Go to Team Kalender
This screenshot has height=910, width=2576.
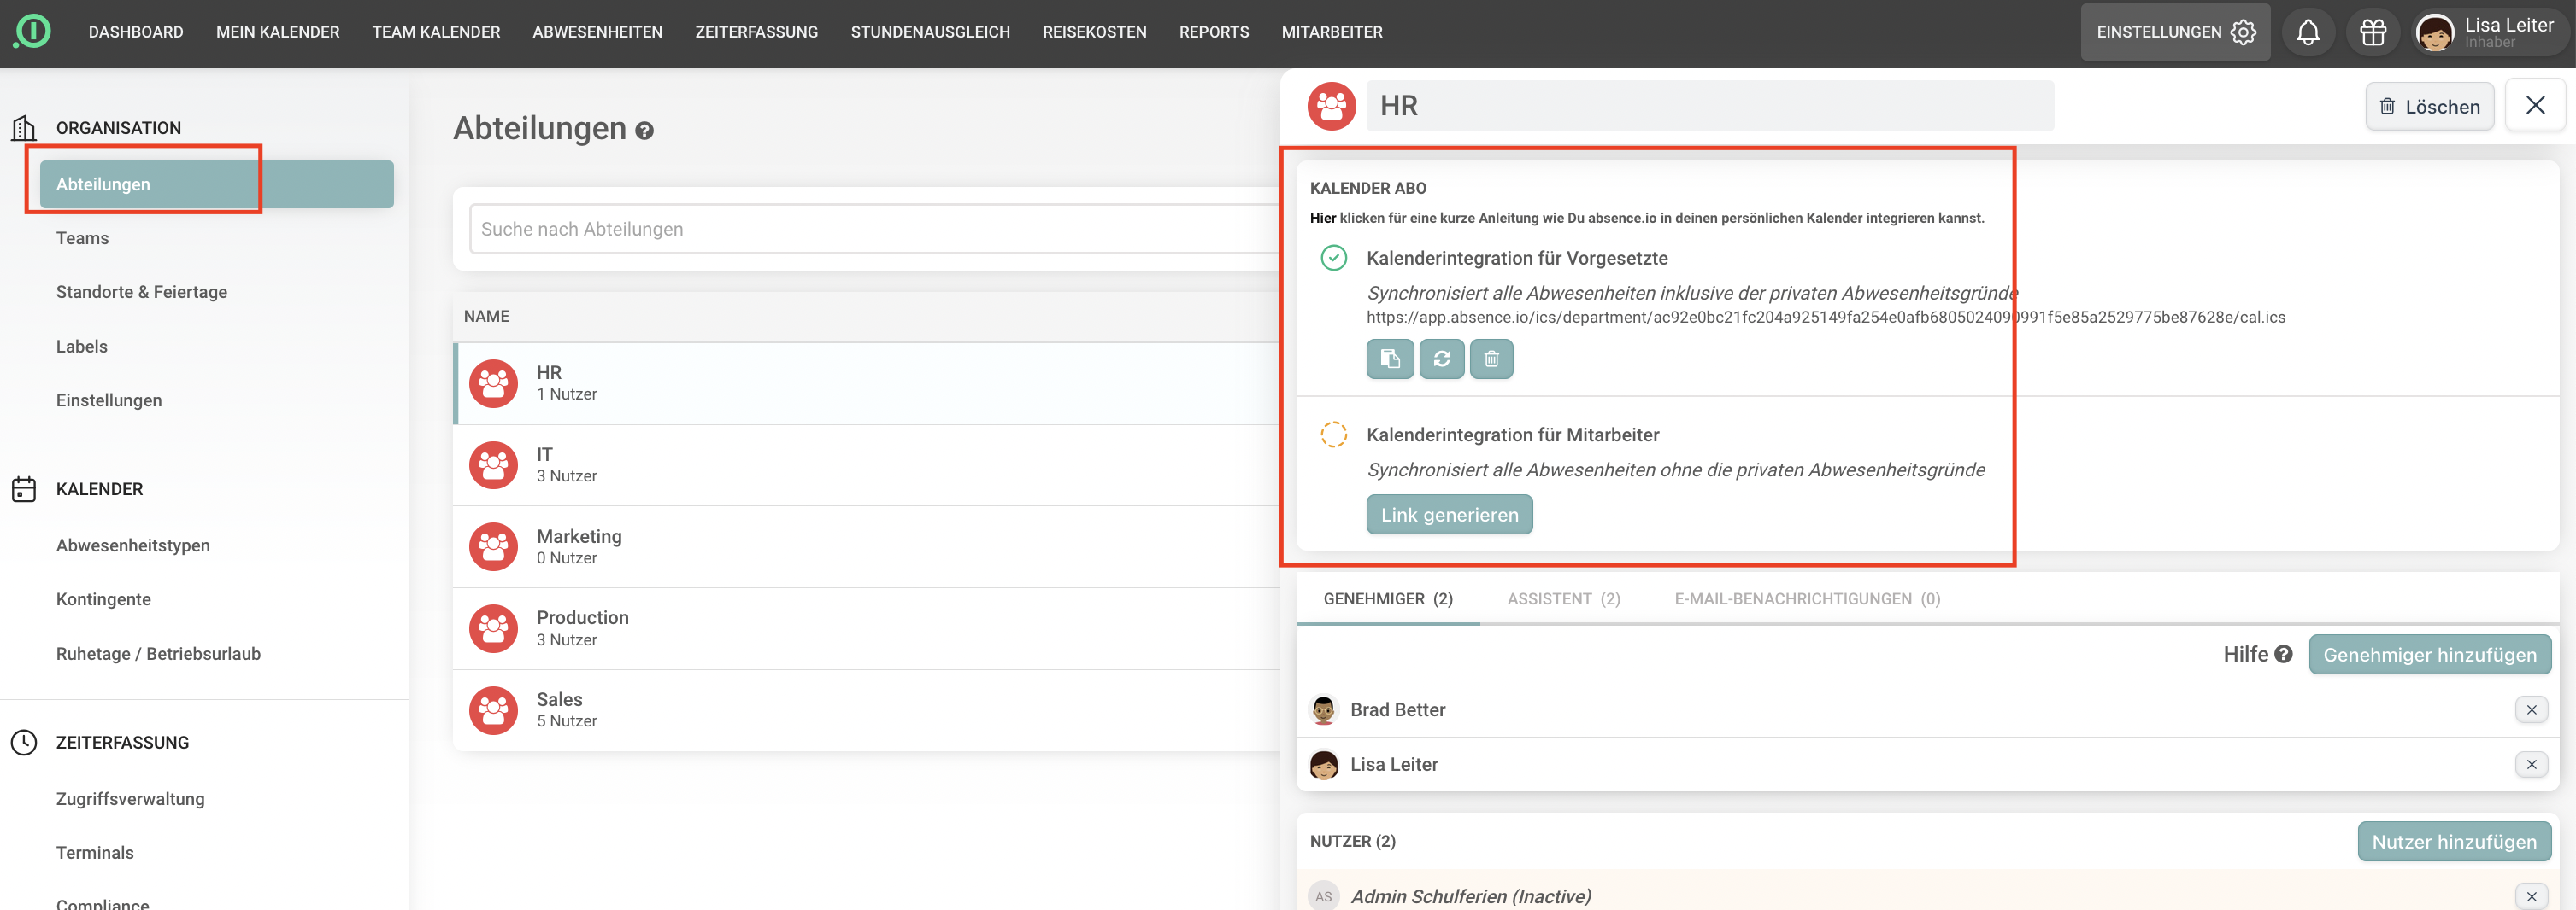pos(436,32)
